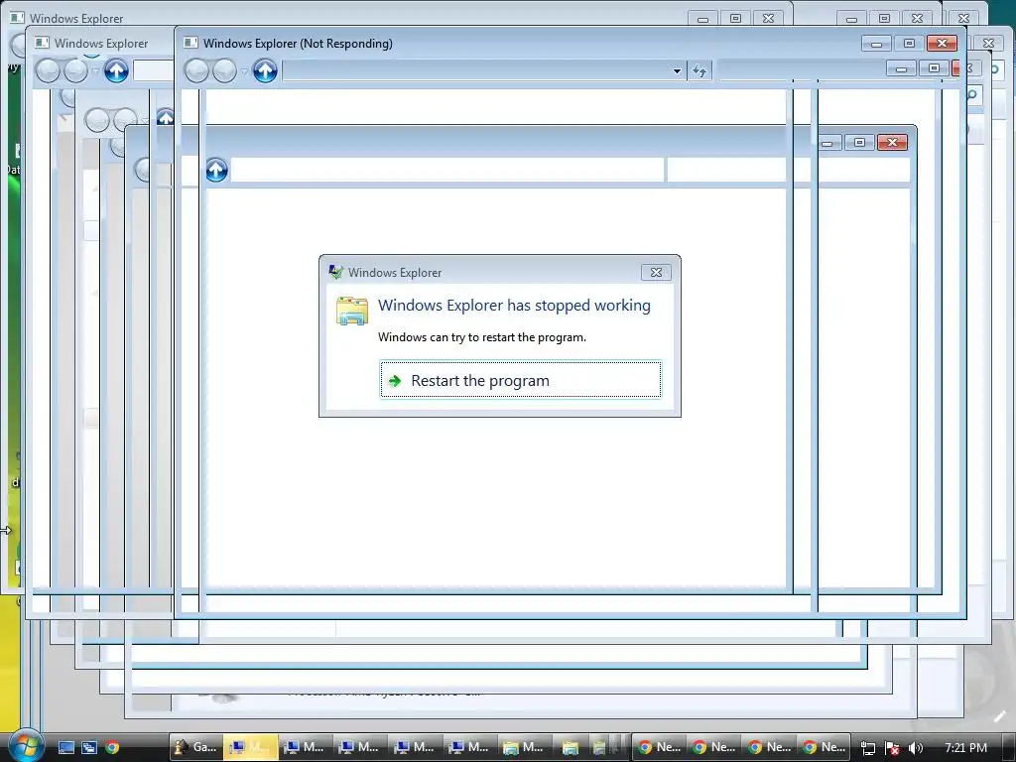
Task: Open the volume speaker tray icon
Action: (x=916, y=748)
